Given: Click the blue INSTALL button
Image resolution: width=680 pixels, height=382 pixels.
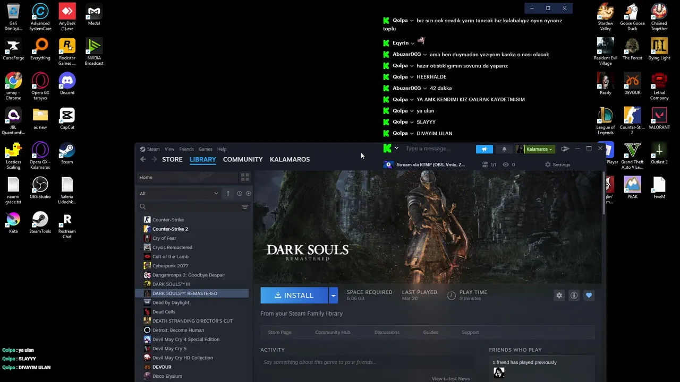Looking at the screenshot, I should [294, 296].
